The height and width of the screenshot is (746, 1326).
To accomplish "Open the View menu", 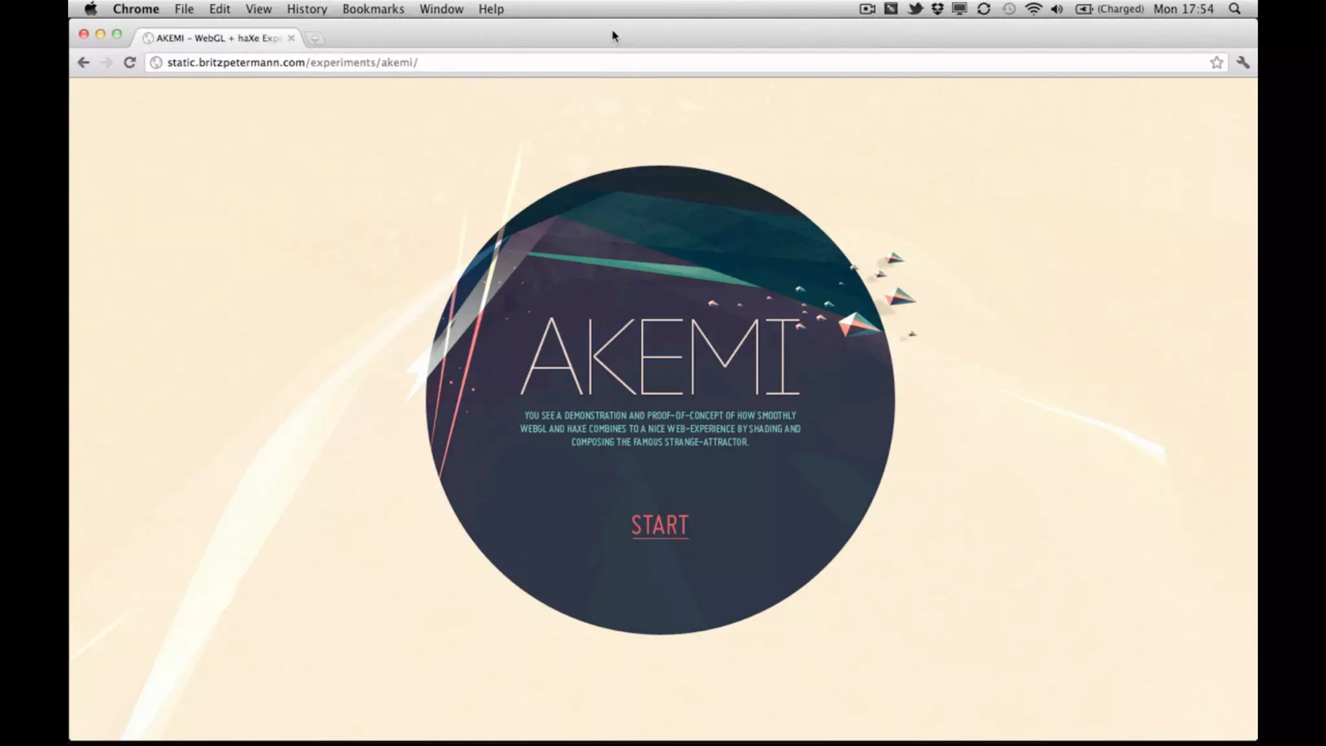I will pyautogui.click(x=258, y=9).
